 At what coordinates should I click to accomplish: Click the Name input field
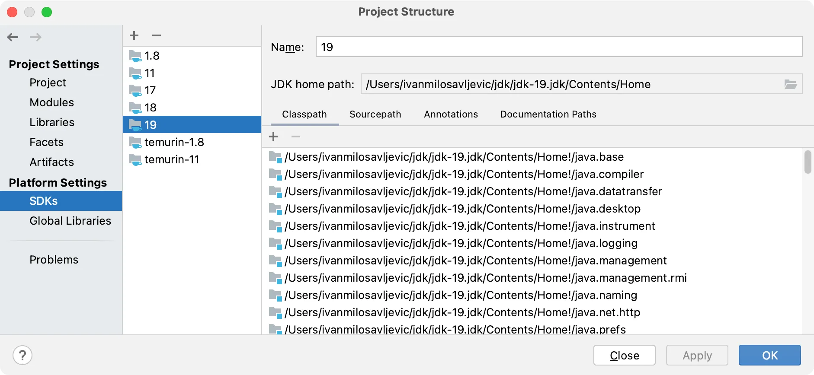click(x=559, y=47)
